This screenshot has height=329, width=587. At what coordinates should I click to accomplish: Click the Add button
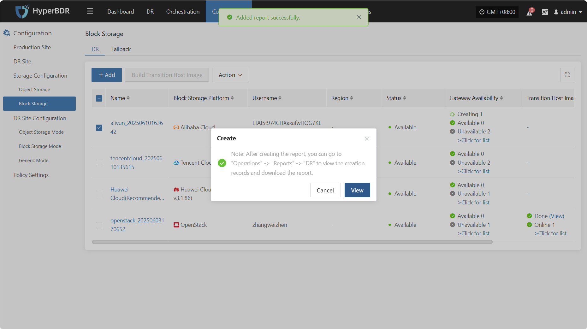[107, 75]
